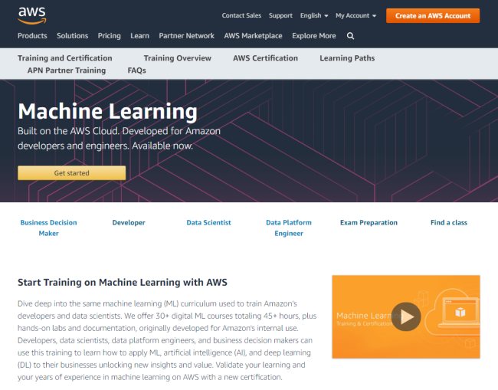Viewport: 498px width, 390px height.
Task: Open the Learn menu
Action: click(139, 36)
